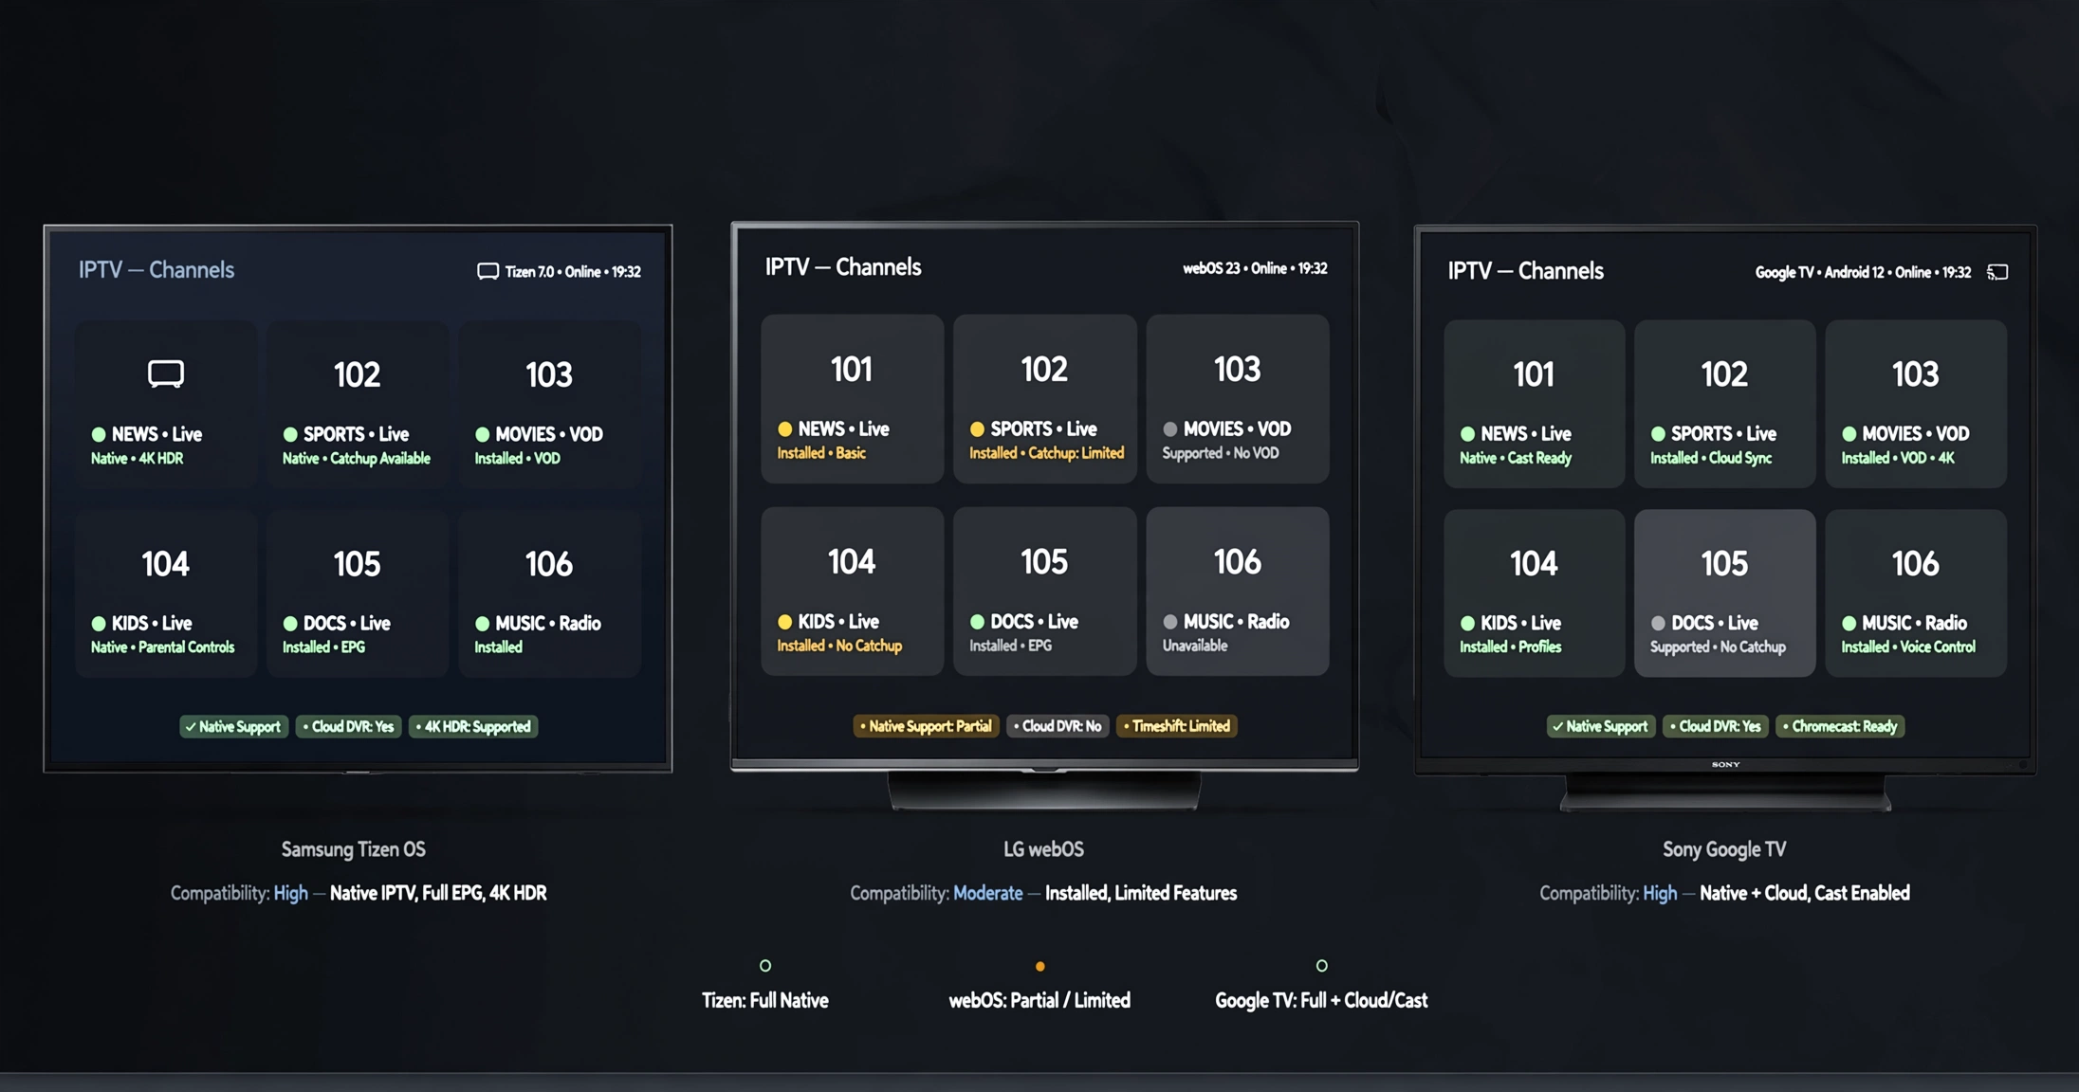Click Native + Cloud, Cast Enabled text
The image size is (2079, 1092).
click(1805, 893)
